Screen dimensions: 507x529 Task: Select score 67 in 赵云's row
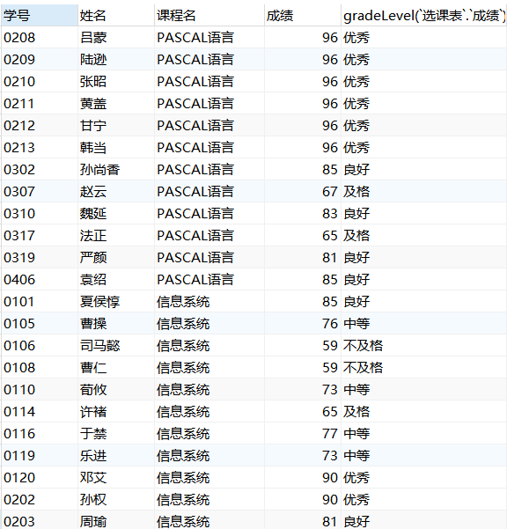click(303, 192)
